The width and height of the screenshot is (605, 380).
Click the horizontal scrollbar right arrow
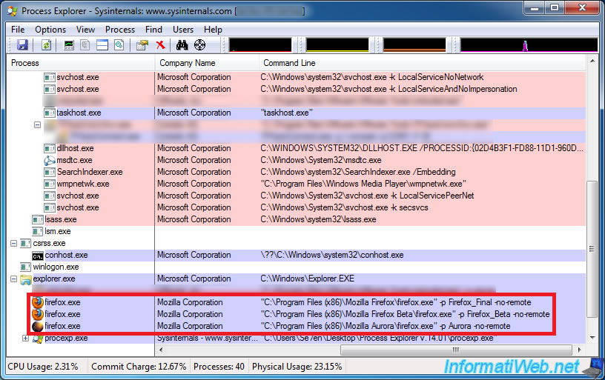pyautogui.click(x=579, y=350)
